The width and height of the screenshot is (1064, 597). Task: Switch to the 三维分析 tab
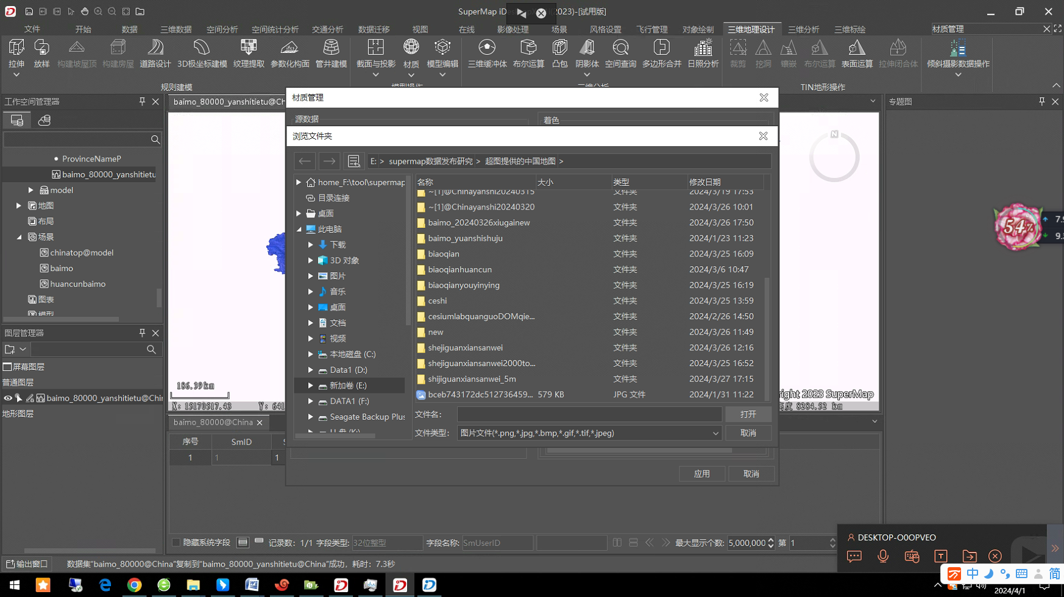coord(803,29)
